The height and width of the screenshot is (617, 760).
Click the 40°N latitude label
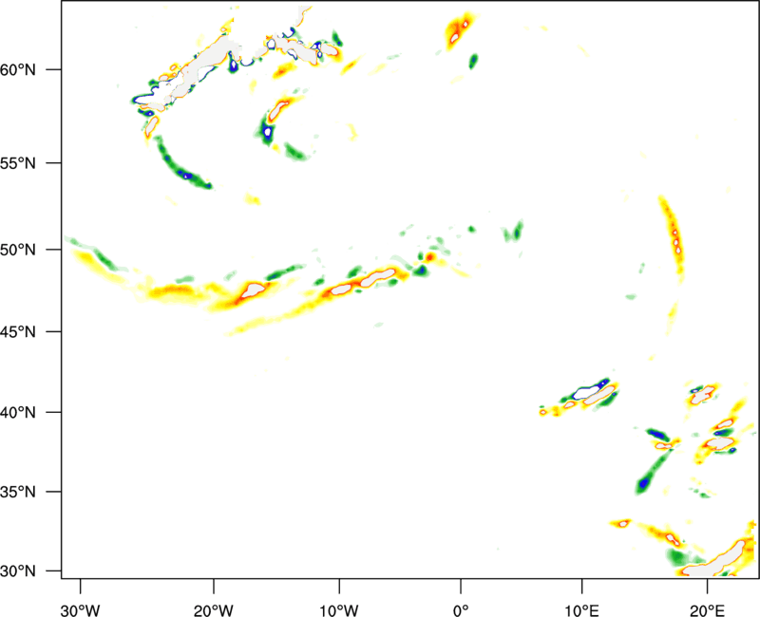point(18,413)
